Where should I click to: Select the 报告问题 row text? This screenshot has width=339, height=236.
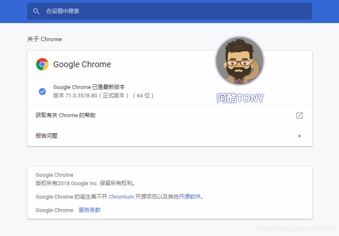pos(47,136)
